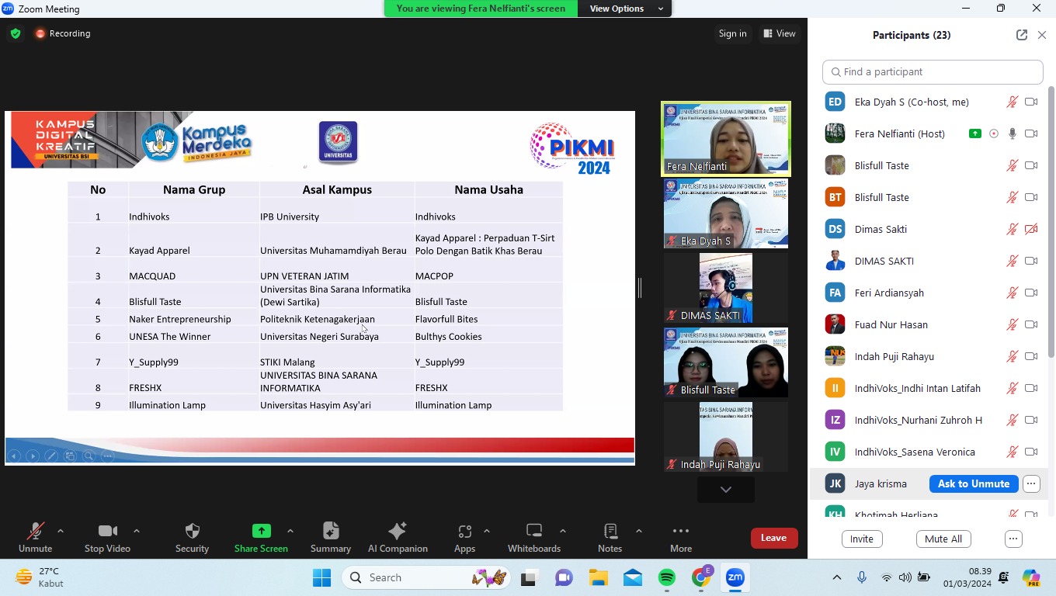Pop out the Participants panel
The image size is (1056, 596).
point(1021,35)
